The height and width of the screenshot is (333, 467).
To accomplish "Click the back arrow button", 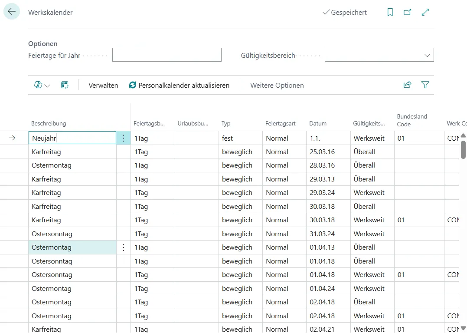I will pyautogui.click(x=12, y=12).
